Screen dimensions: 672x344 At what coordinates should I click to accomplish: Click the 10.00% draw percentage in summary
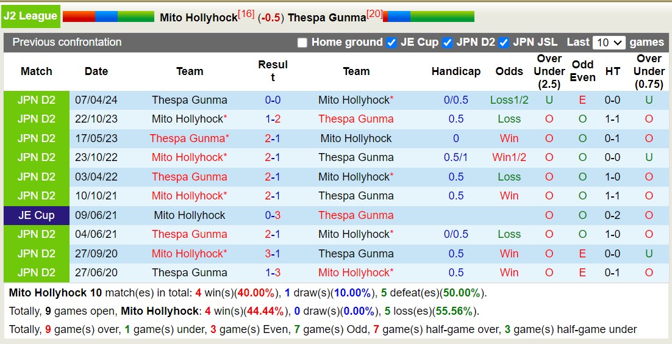tap(352, 293)
